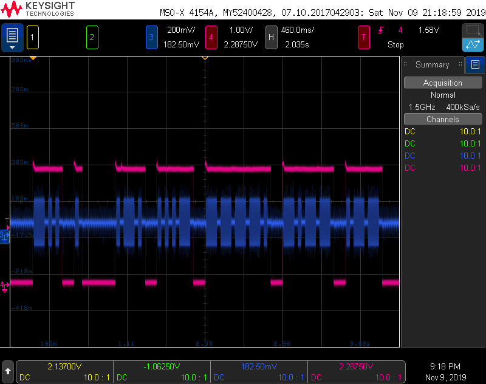Image resolution: width=486 pixels, height=384 pixels.
Task: Toggle channel 2 with the green button
Action: [x=92, y=37]
